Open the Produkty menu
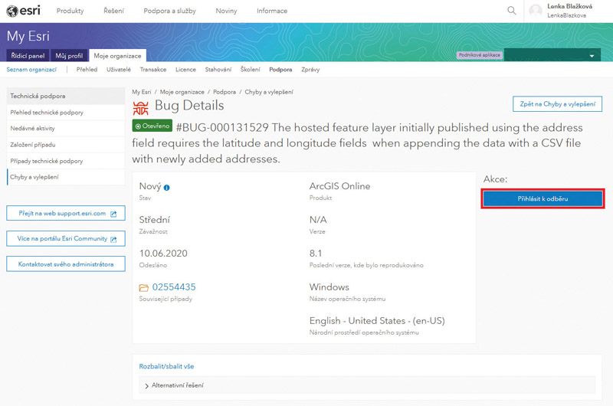The width and height of the screenshot is (613, 406). [70, 11]
